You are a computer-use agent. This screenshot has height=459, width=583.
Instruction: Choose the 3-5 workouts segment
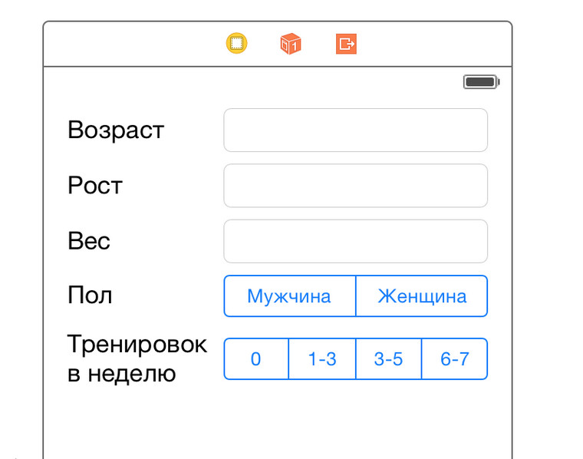(388, 359)
